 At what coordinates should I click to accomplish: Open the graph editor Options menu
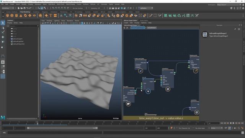[144, 23]
